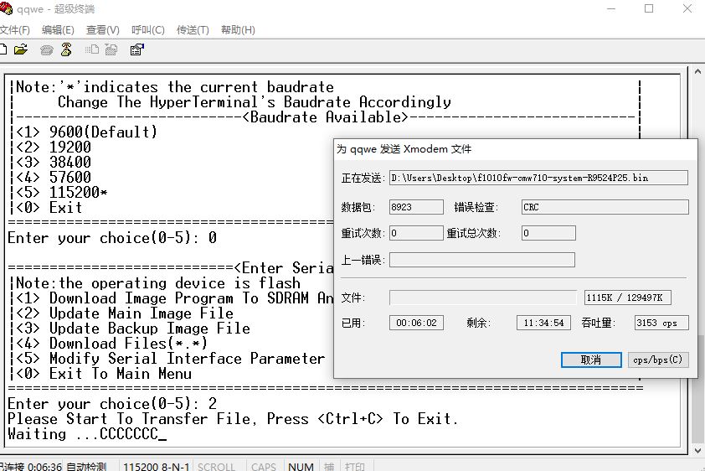Open the 文件(F) menu
The width and height of the screenshot is (705, 471).
(x=15, y=30)
